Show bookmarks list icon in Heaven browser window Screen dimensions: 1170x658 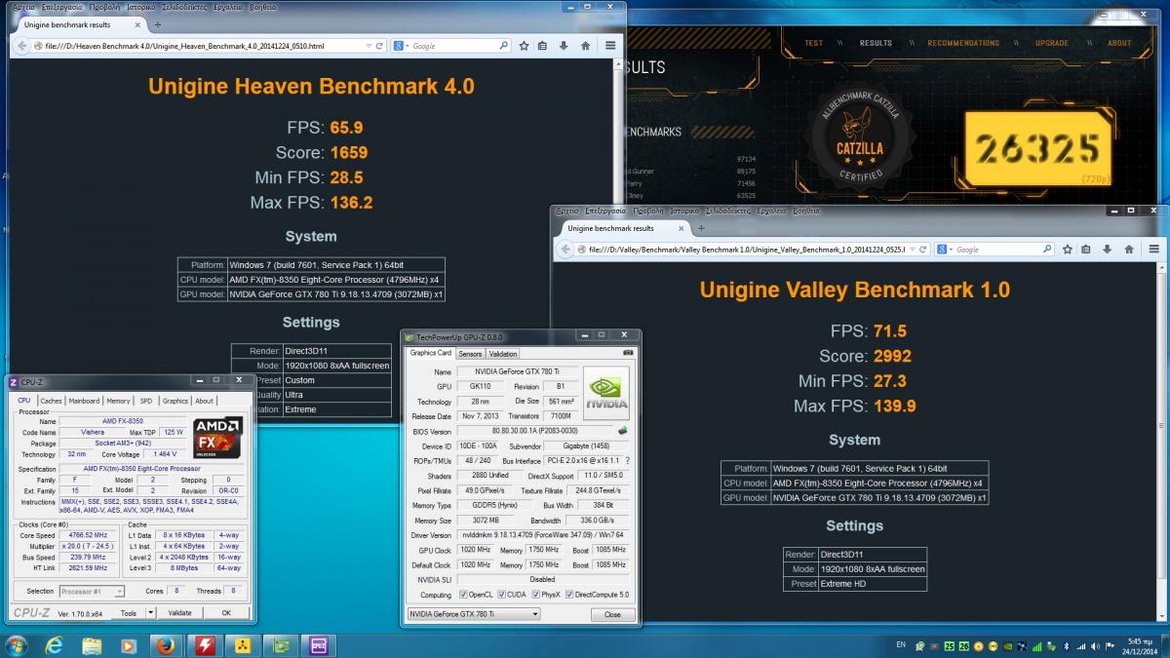point(543,45)
